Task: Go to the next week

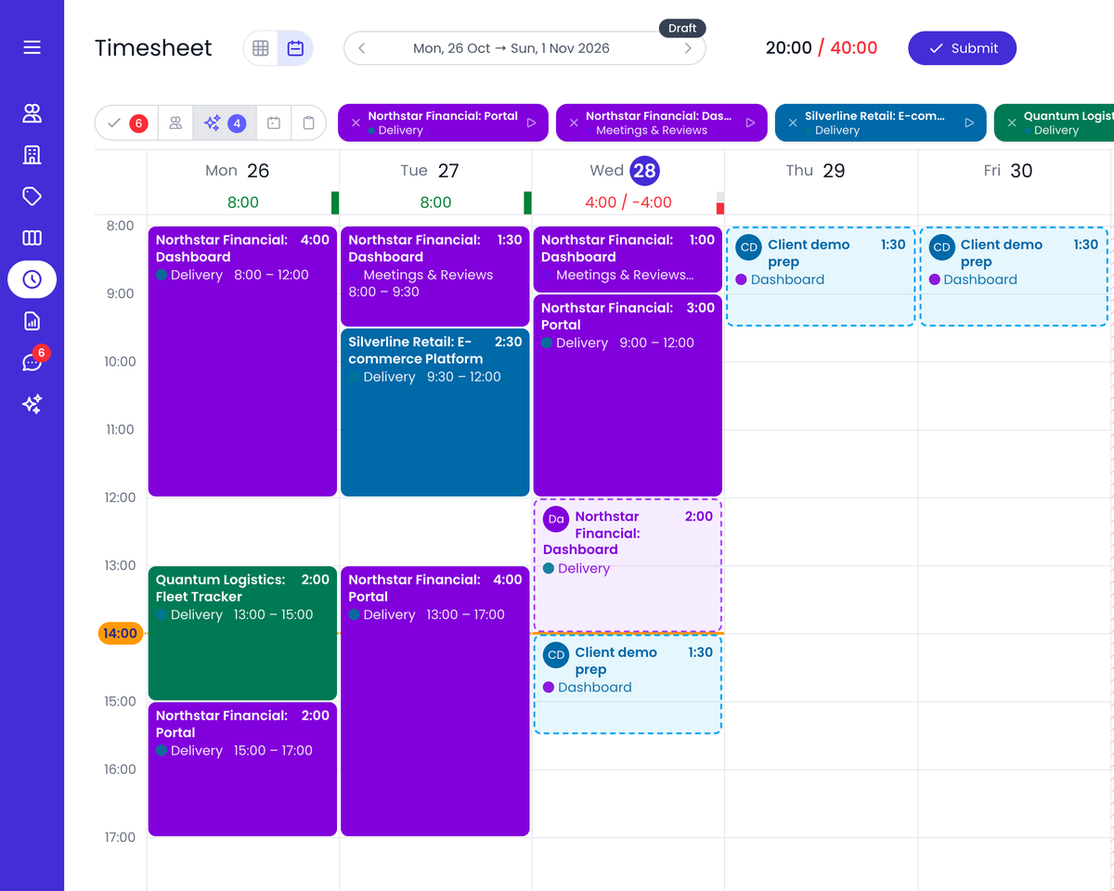Action: coord(688,48)
